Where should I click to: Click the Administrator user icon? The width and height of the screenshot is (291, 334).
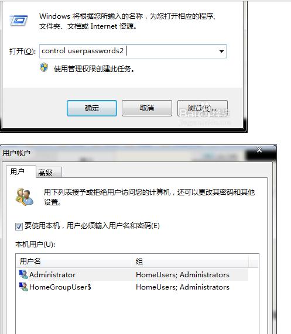point(23,274)
